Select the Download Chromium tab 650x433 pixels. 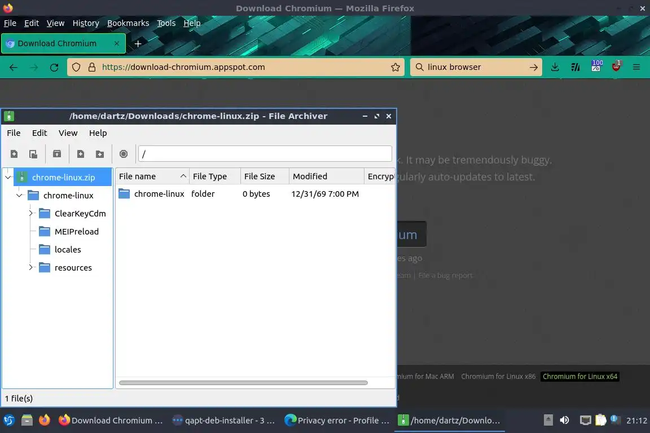click(x=63, y=43)
